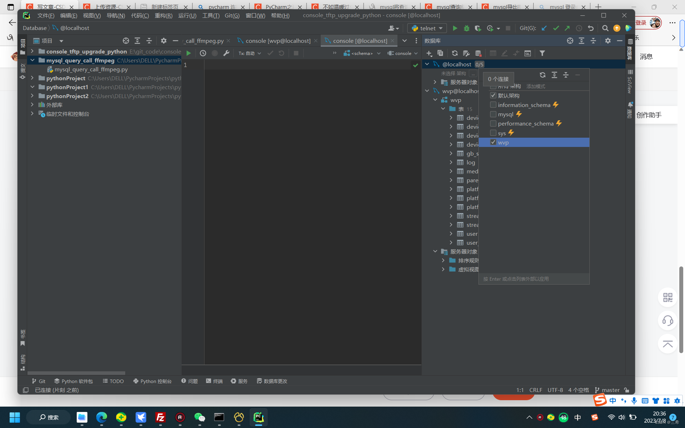Click the master git branch label

610,390
